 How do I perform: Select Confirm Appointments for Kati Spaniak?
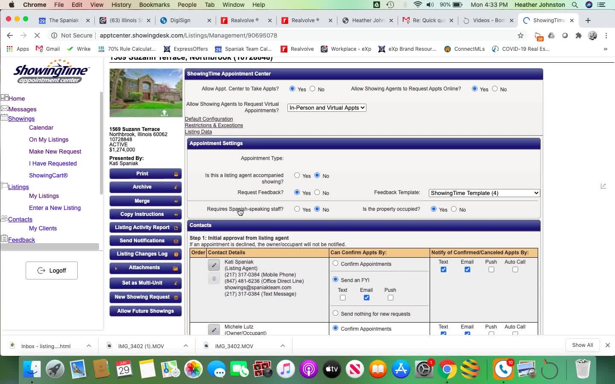coord(335,263)
